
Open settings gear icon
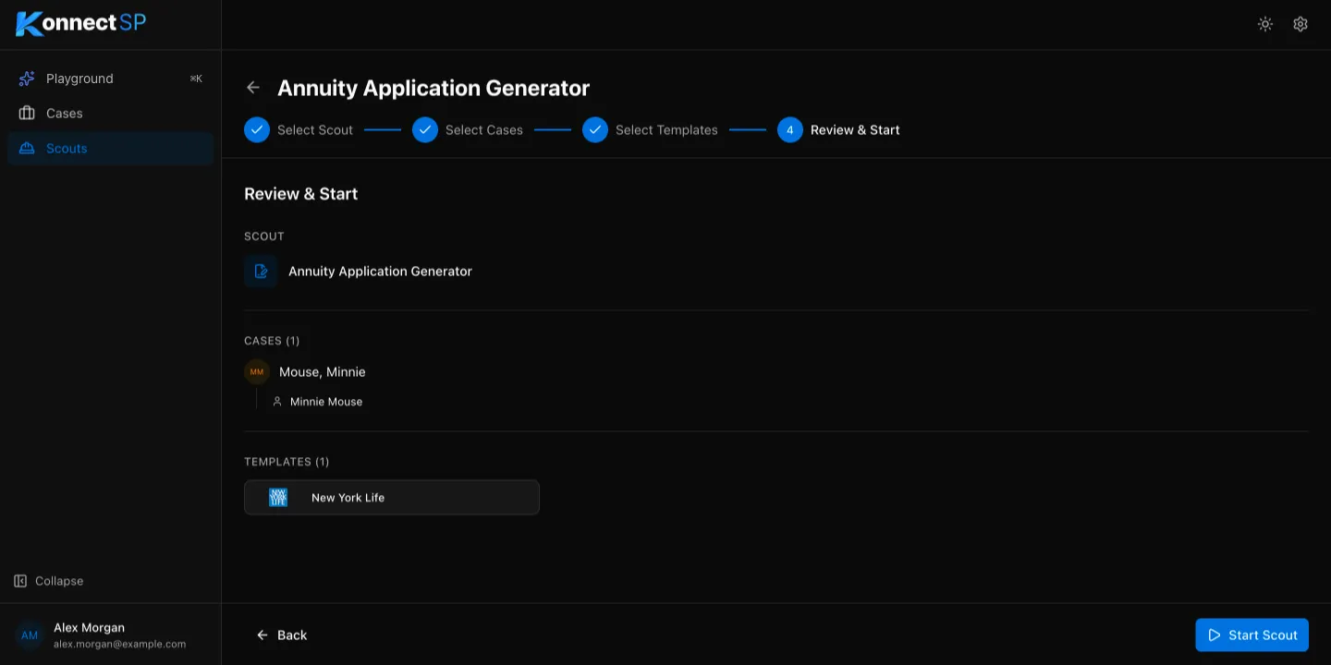1300,24
